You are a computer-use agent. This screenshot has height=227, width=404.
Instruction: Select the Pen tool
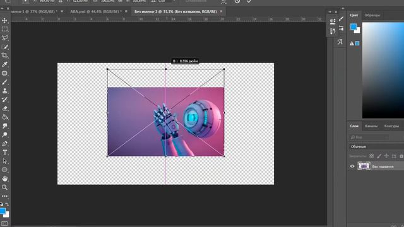pyautogui.click(x=4, y=144)
